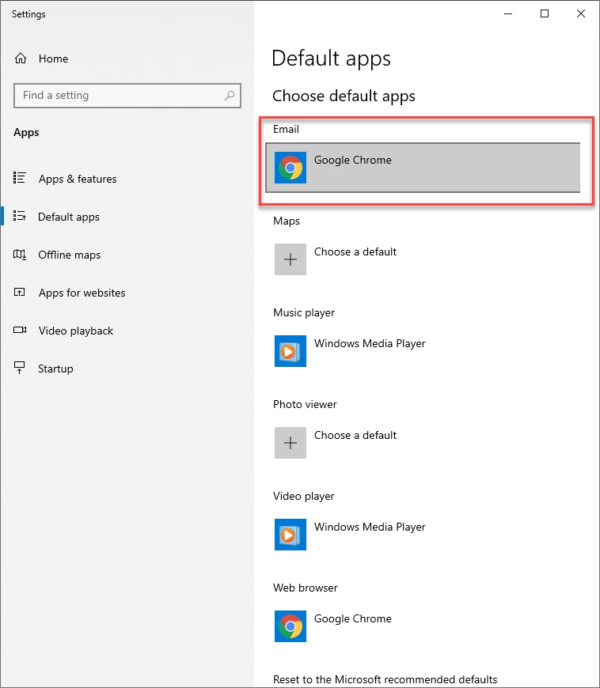Click the Default apps page heading
Screen dimensions: 600x688
pos(331,59)
